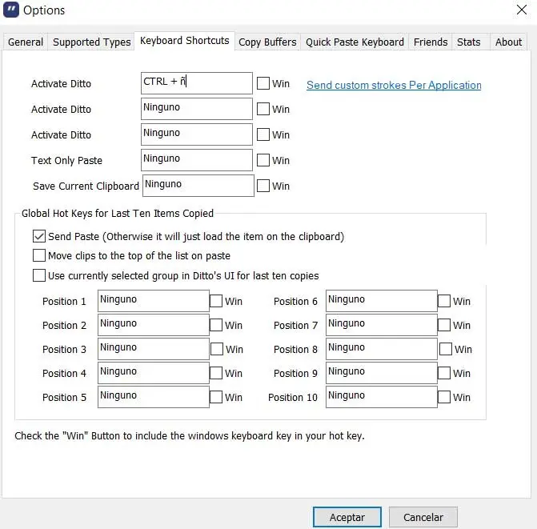
Task: Check the Win box for Position 10
Action: coord(444,396)
